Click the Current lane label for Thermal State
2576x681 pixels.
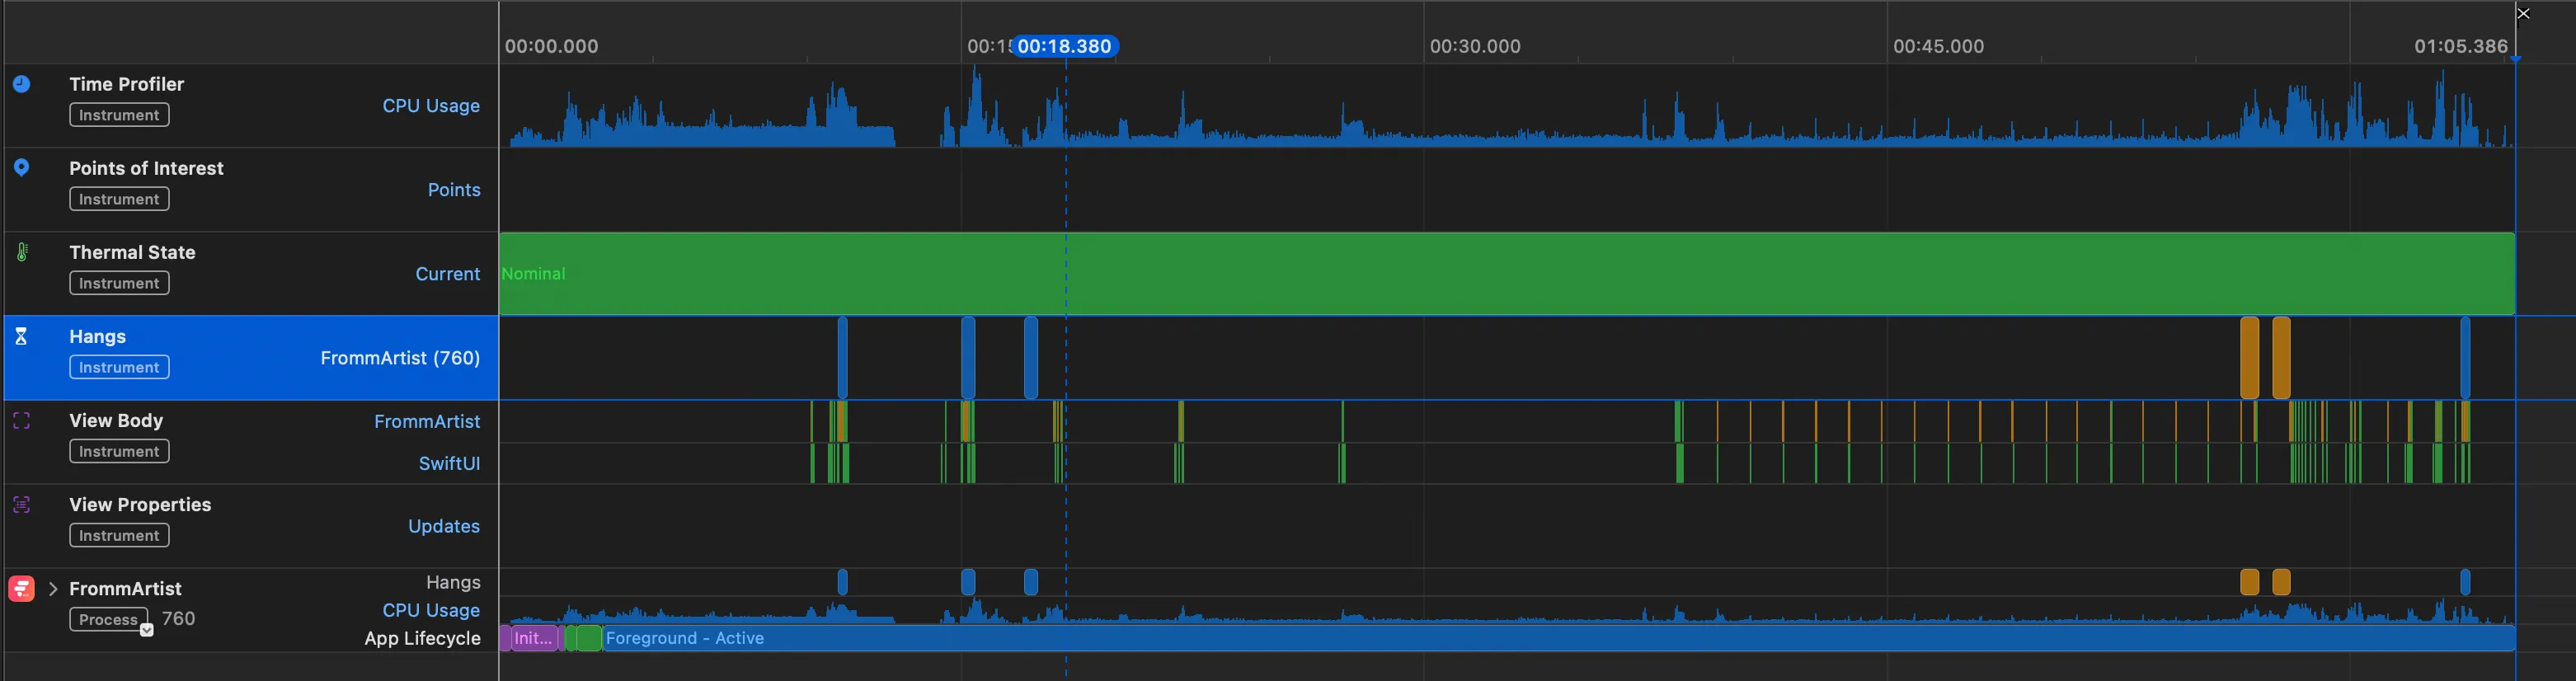pyautogui.click(x=448, y=273)
